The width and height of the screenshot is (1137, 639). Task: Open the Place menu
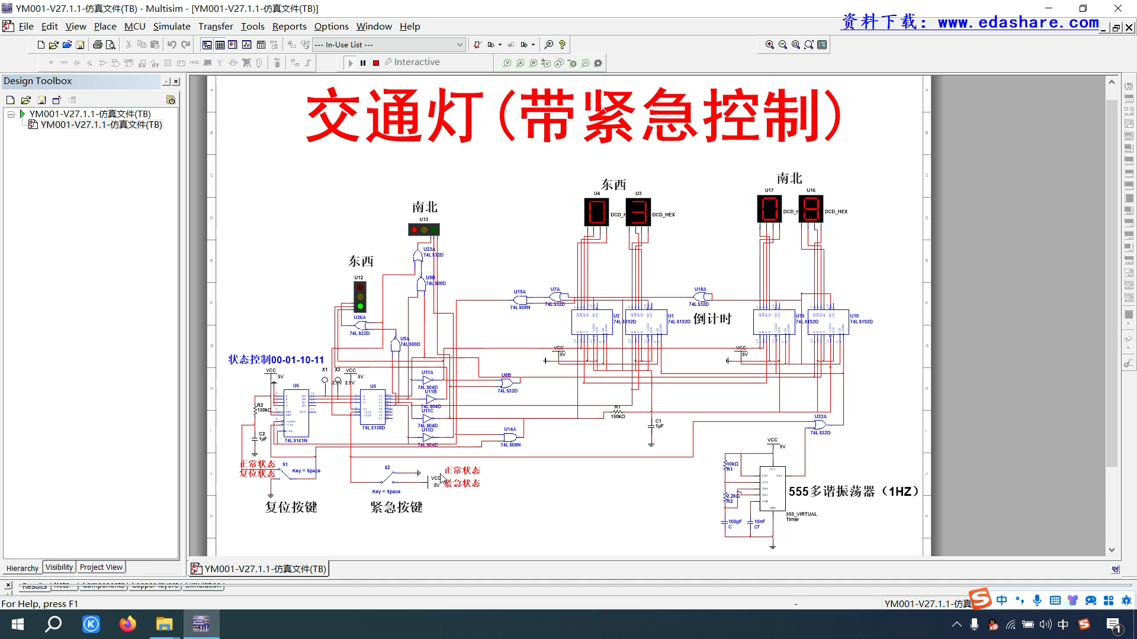(105, 26)
